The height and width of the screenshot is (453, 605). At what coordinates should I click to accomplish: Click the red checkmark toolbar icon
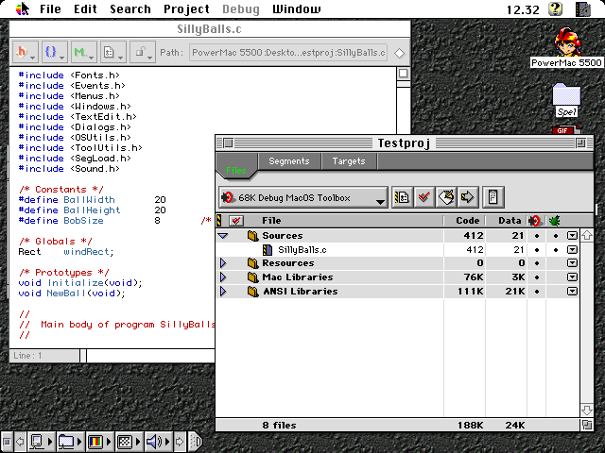[x=424, y=197]
